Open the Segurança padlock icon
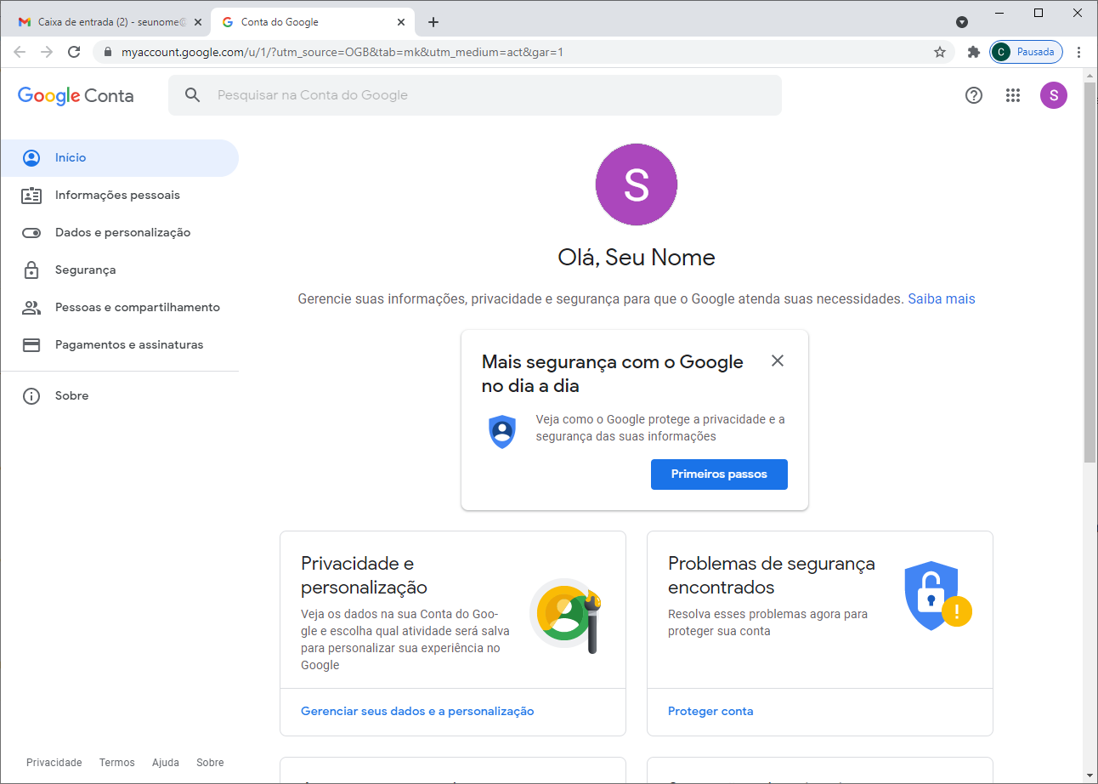This screenshot has width=1098, height=784. pyautogui.click(x=31, y=270)
